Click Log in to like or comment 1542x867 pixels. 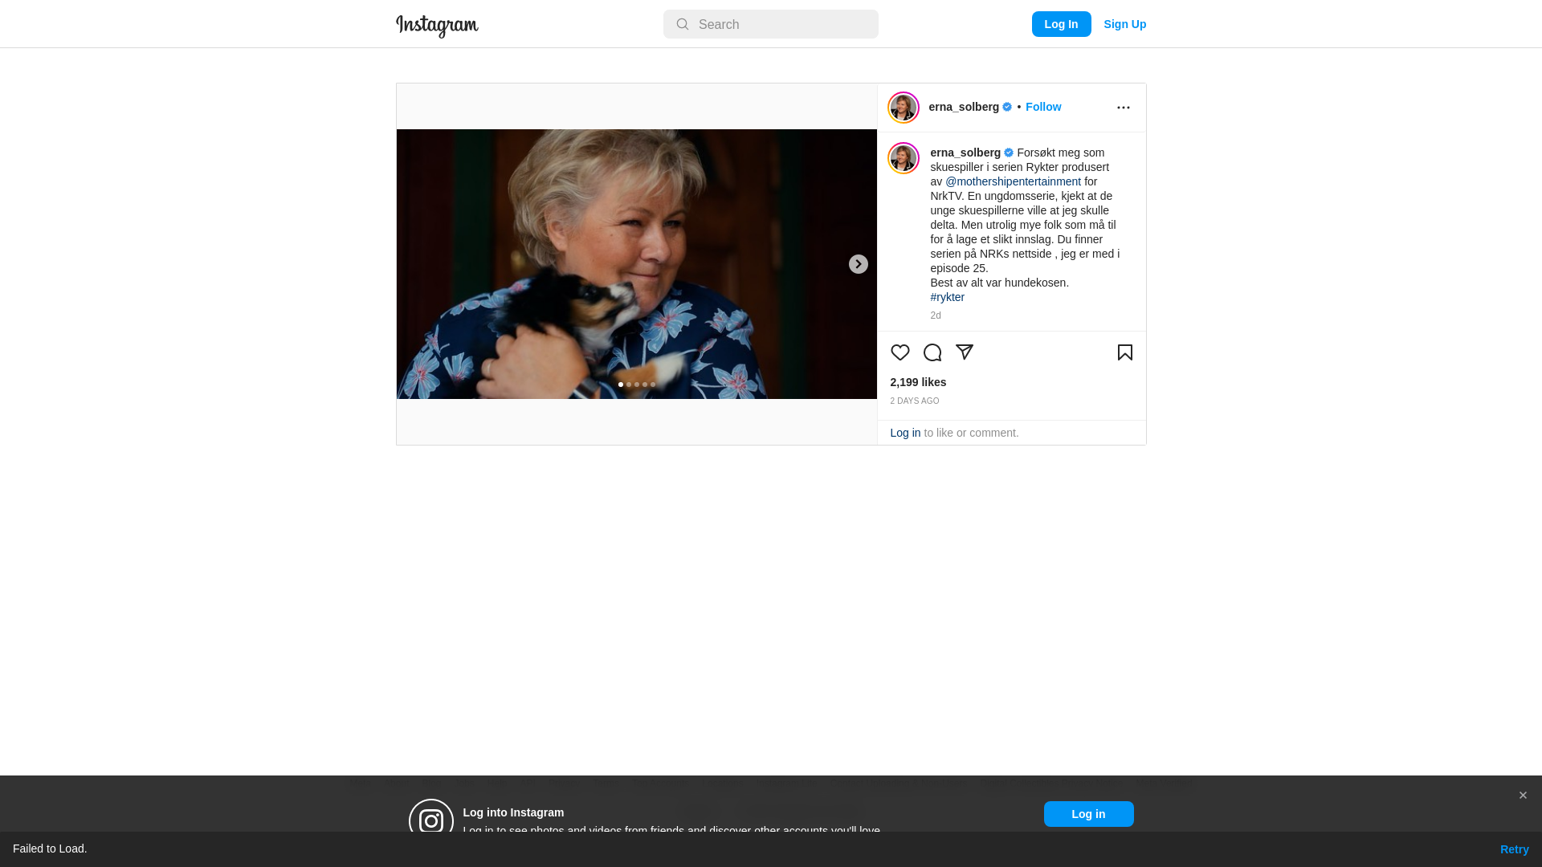click(905, 433)
